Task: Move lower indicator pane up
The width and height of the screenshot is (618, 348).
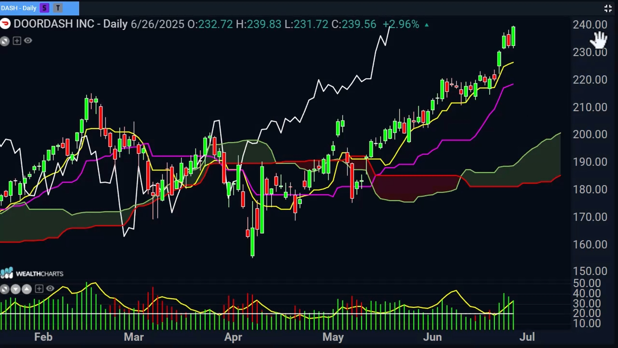Action: [27, 289]
